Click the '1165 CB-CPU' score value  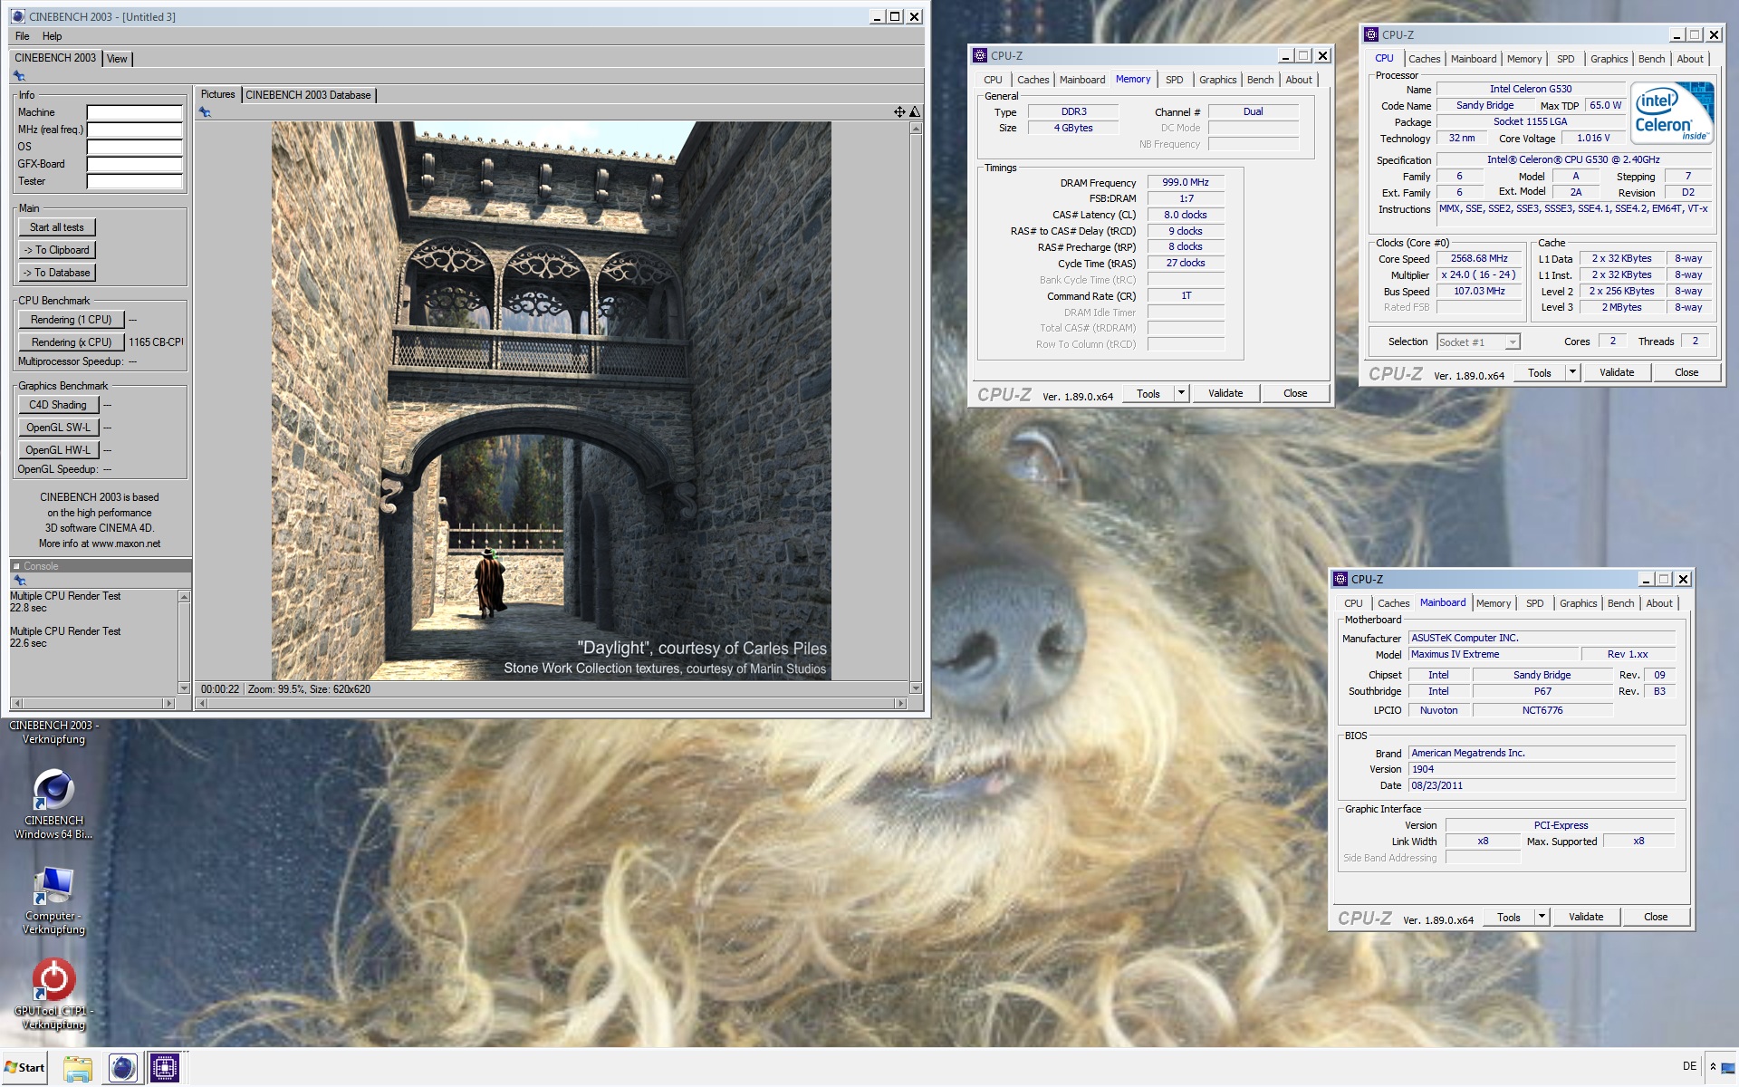[156, 342]
